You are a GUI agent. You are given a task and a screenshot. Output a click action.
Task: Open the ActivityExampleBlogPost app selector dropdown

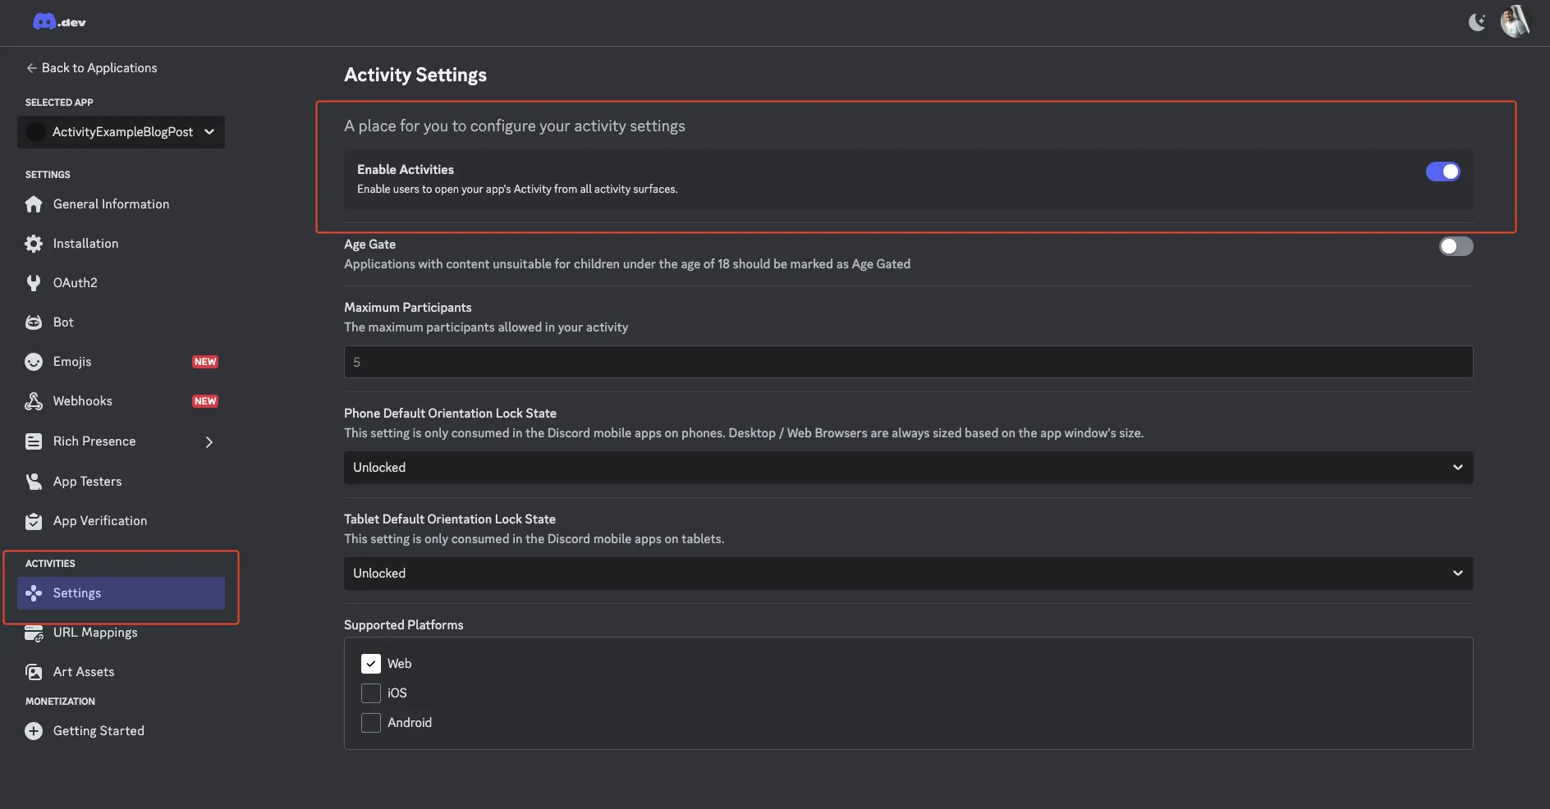point(121,132)
